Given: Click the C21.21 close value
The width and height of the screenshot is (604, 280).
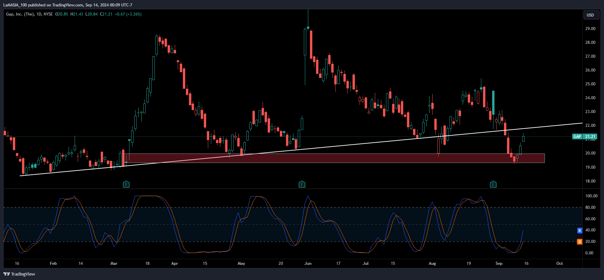Looking at the screenshot, I should point(106,14).
